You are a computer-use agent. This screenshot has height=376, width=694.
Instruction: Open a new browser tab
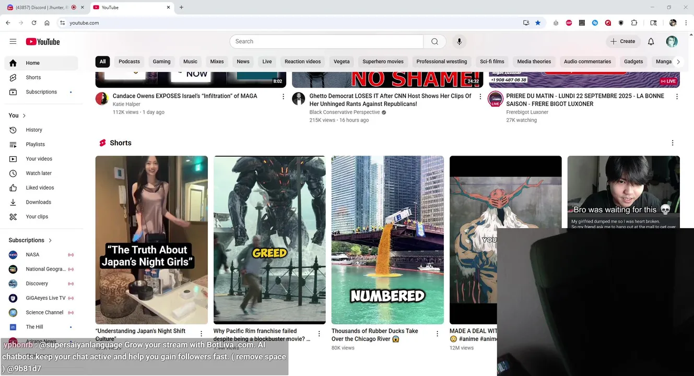coord(181,7)
